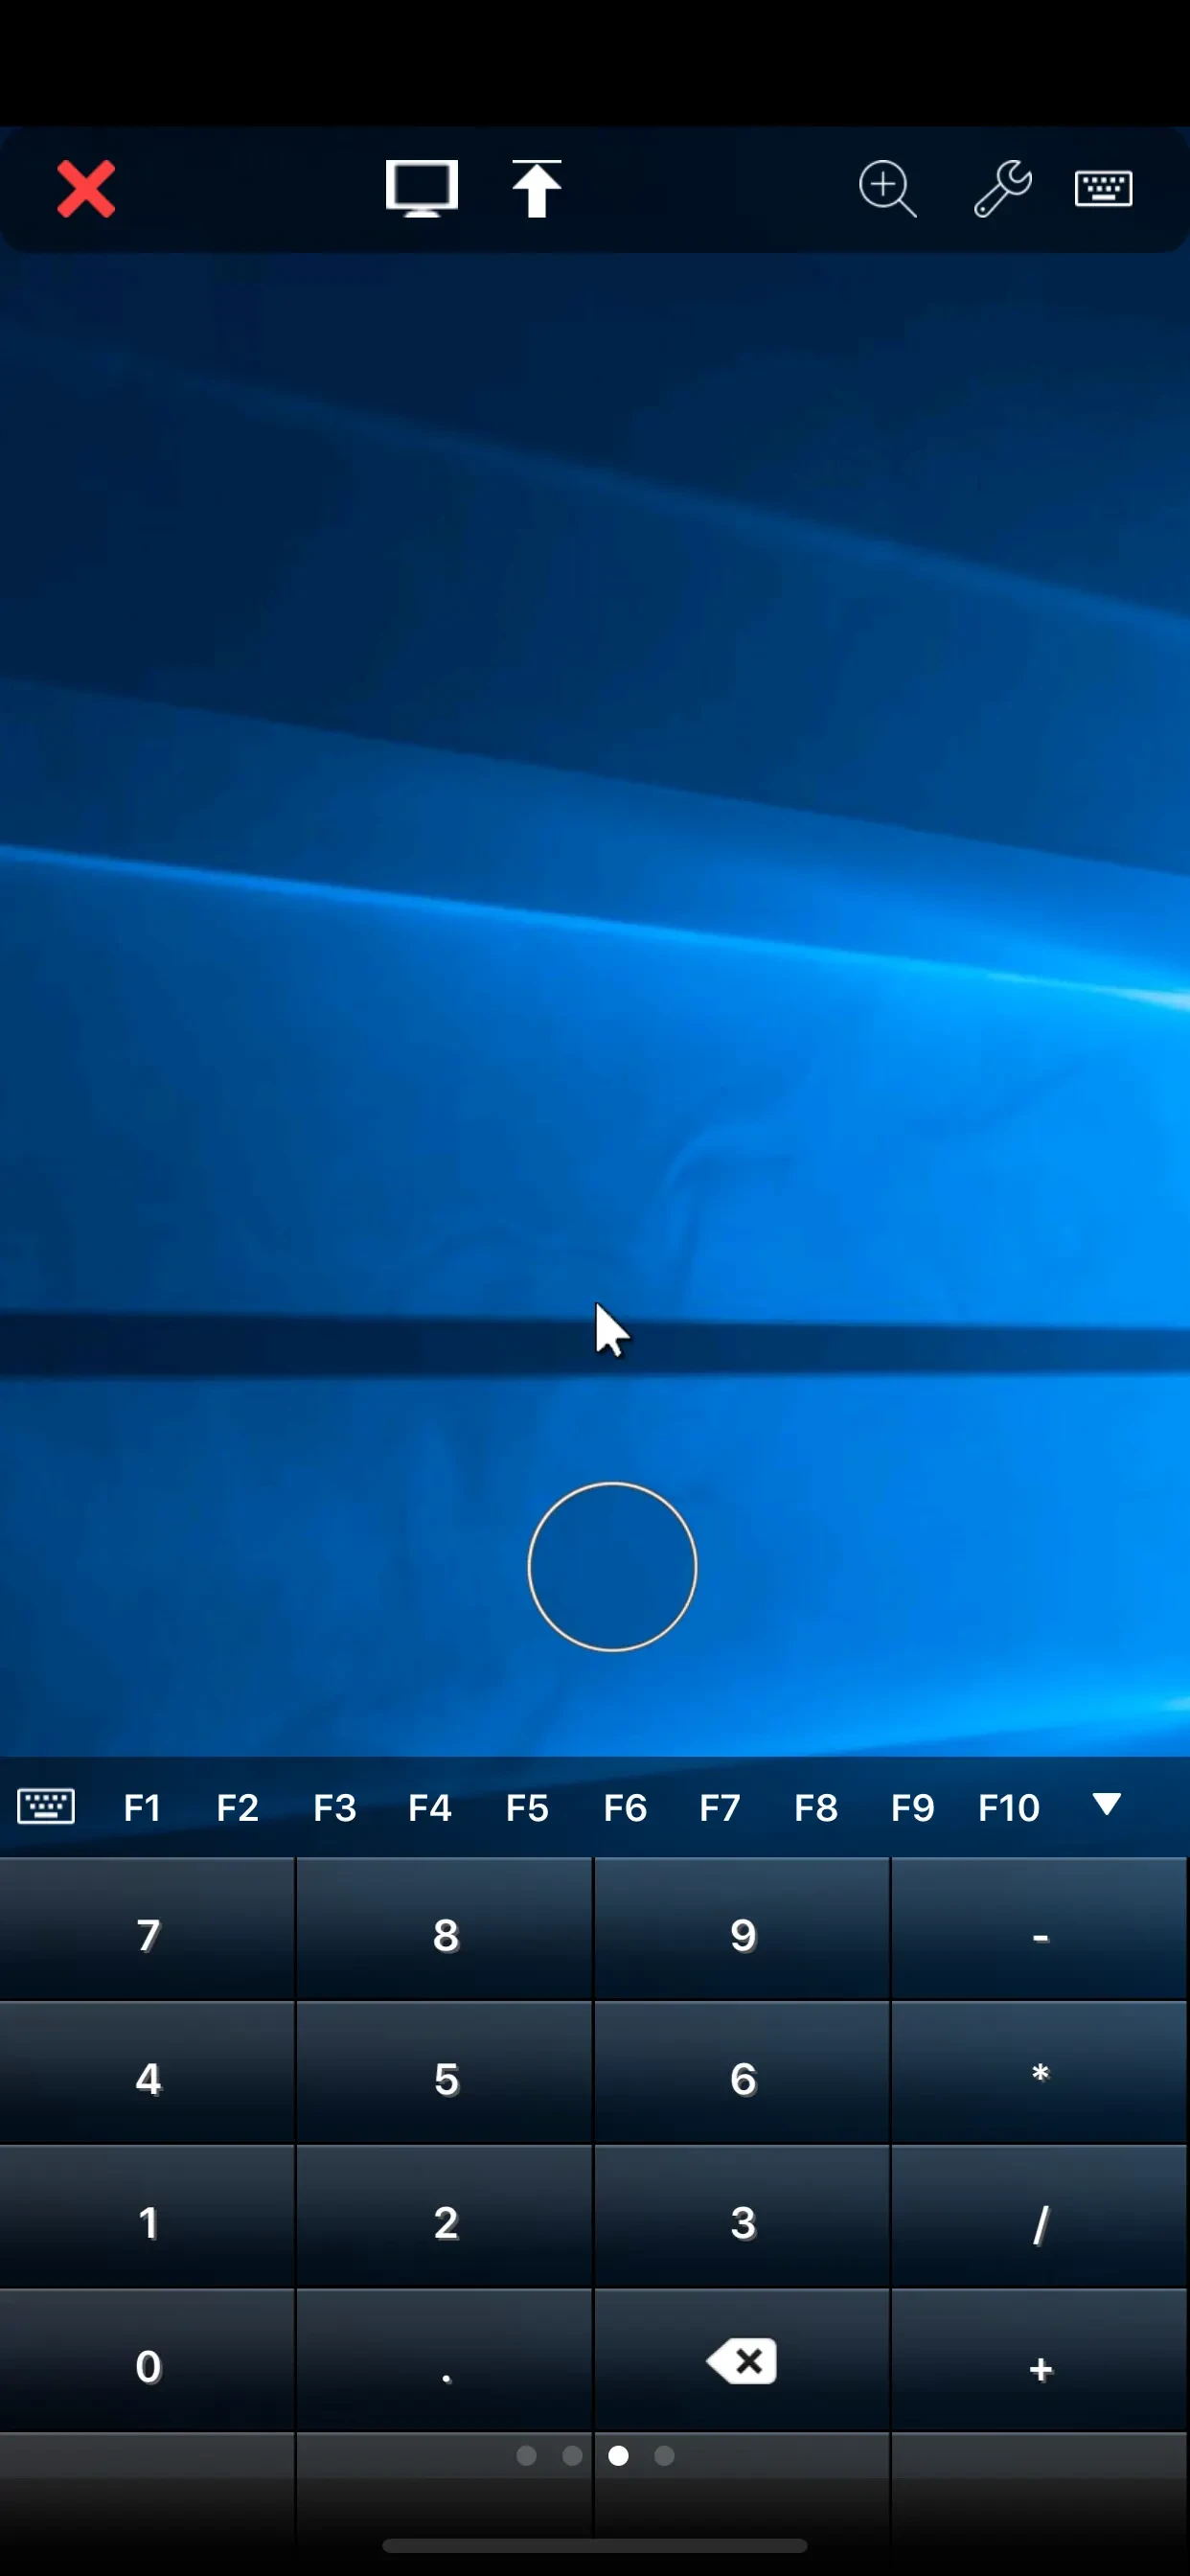Tap numpad key 9
The image size is (1190, 2576).
coord(742,1930)
